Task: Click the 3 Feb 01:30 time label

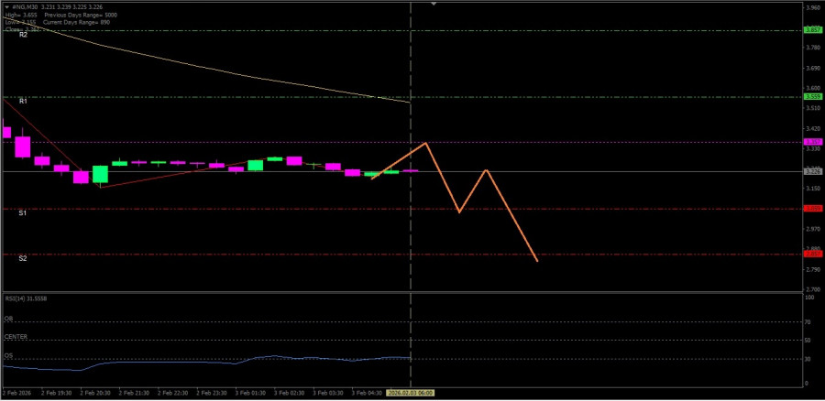Action: click(x=250, y=393)
